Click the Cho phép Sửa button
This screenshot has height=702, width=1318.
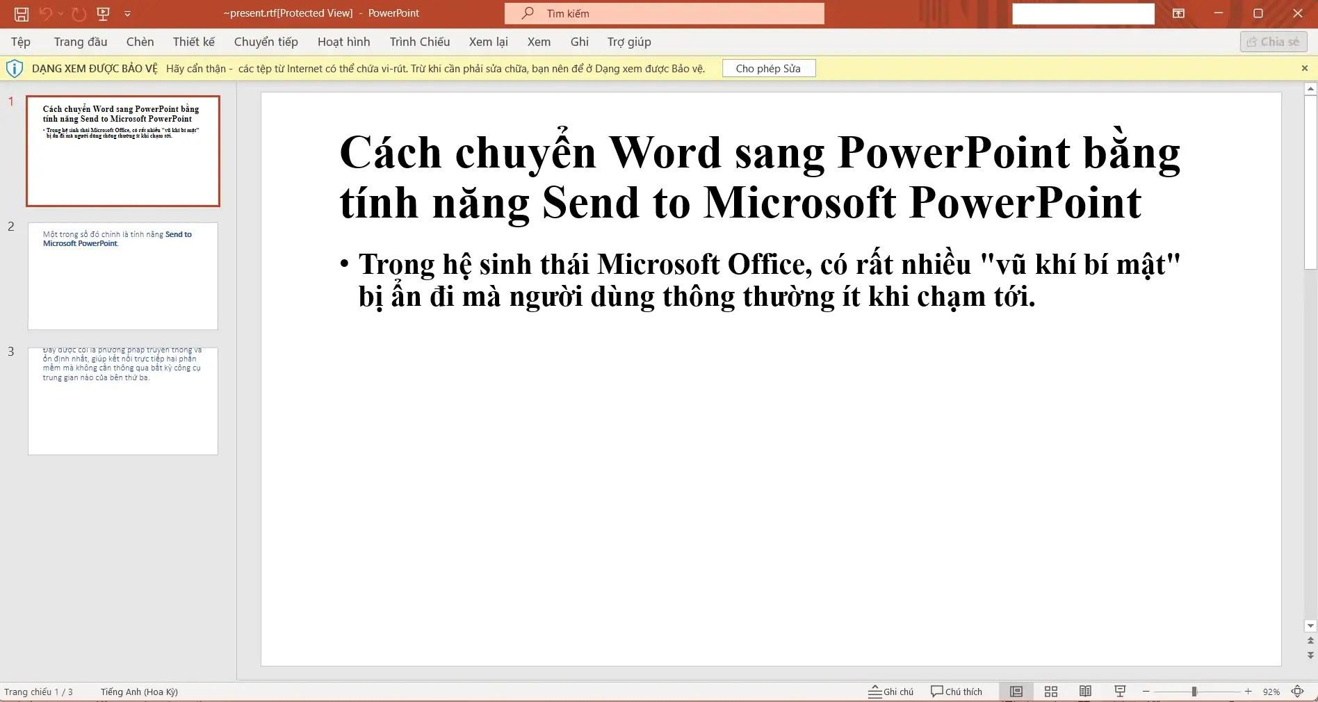[768, 68]
